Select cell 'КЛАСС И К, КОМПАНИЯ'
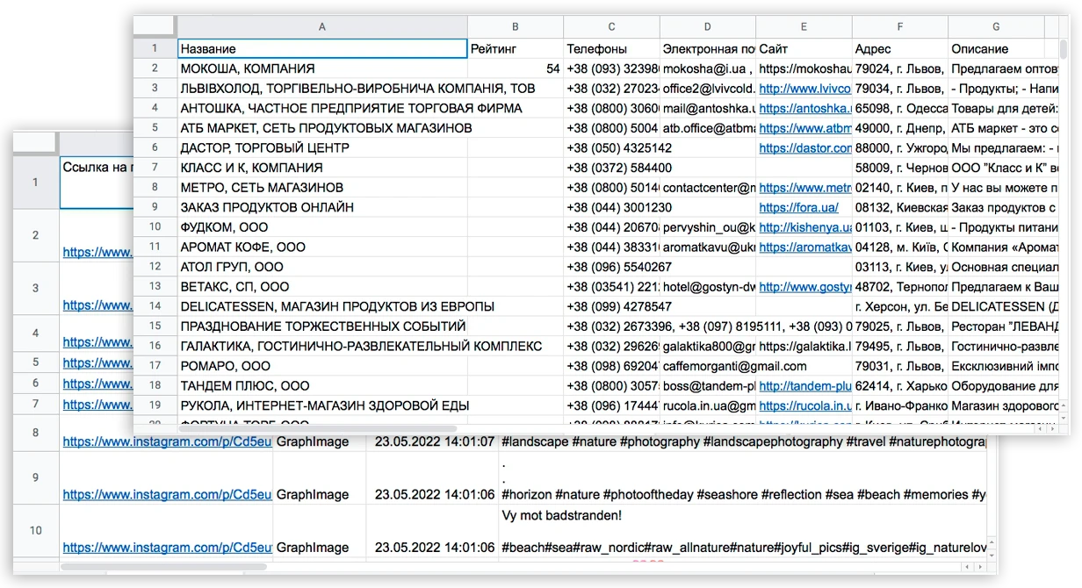Image resolution: width=1082 pixels, height=588 pixels. pos(321,168)
